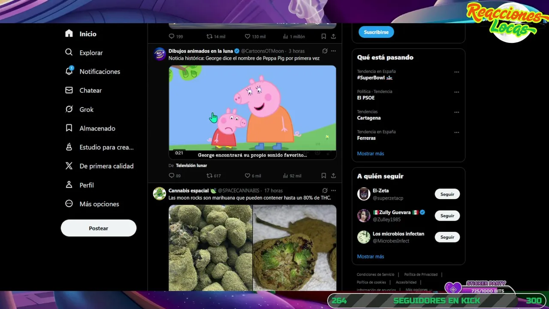Viewport: 549px width, 309px height.
Task: Follow Zully Guevara with Seguir button
Action: pyautogui.click(x=447, y=215)
